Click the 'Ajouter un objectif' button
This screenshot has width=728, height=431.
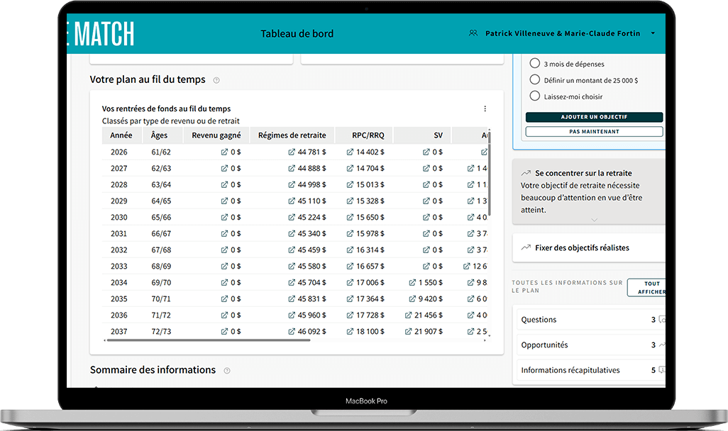tap(594, 117)
